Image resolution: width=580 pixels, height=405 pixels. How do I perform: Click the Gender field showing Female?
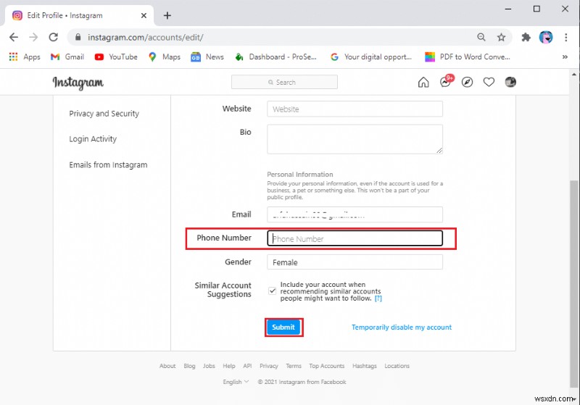pyautogui.click(x=355, y=262)
